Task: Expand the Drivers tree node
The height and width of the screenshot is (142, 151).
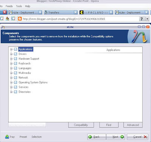Action: (11, 54)
